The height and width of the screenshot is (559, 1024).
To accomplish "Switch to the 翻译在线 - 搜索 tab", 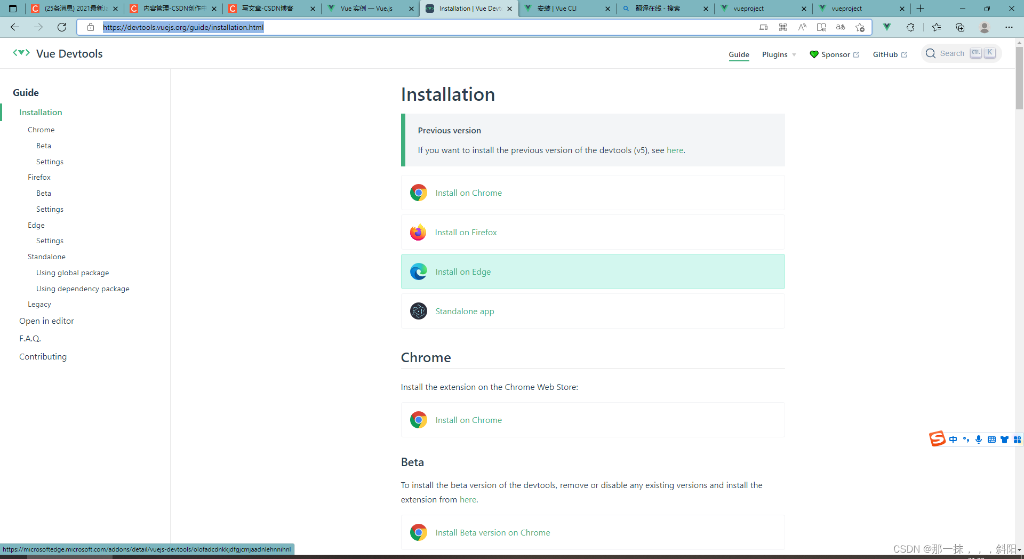I will [x=665, y=9].
